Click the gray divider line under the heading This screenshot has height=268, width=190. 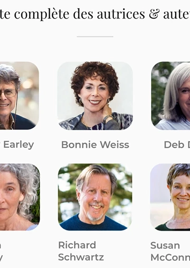click(95, 37)
